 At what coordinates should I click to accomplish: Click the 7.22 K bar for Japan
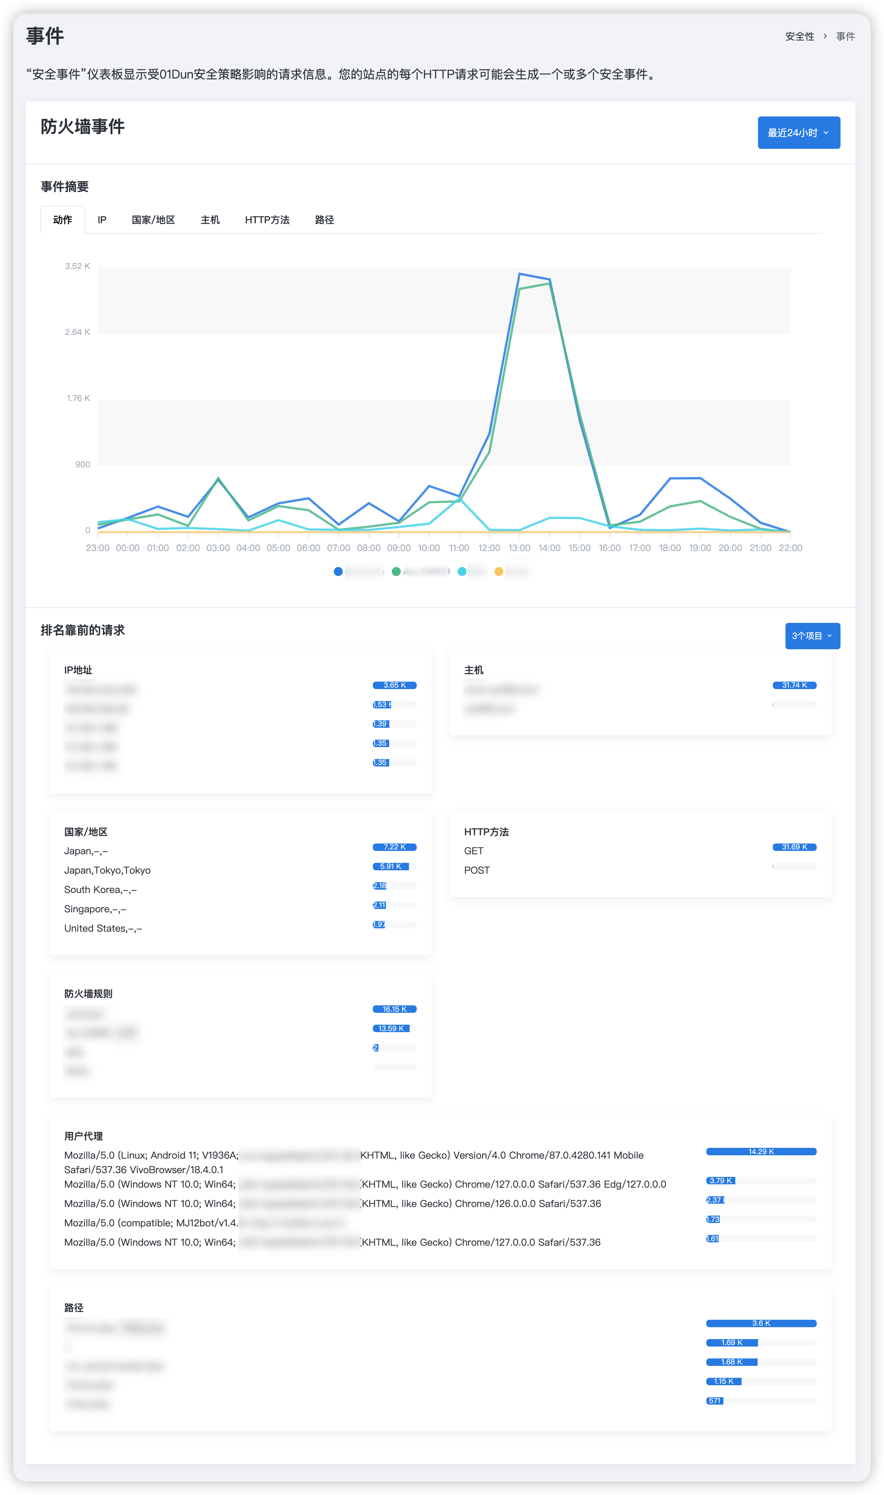(x=394, y=846)
